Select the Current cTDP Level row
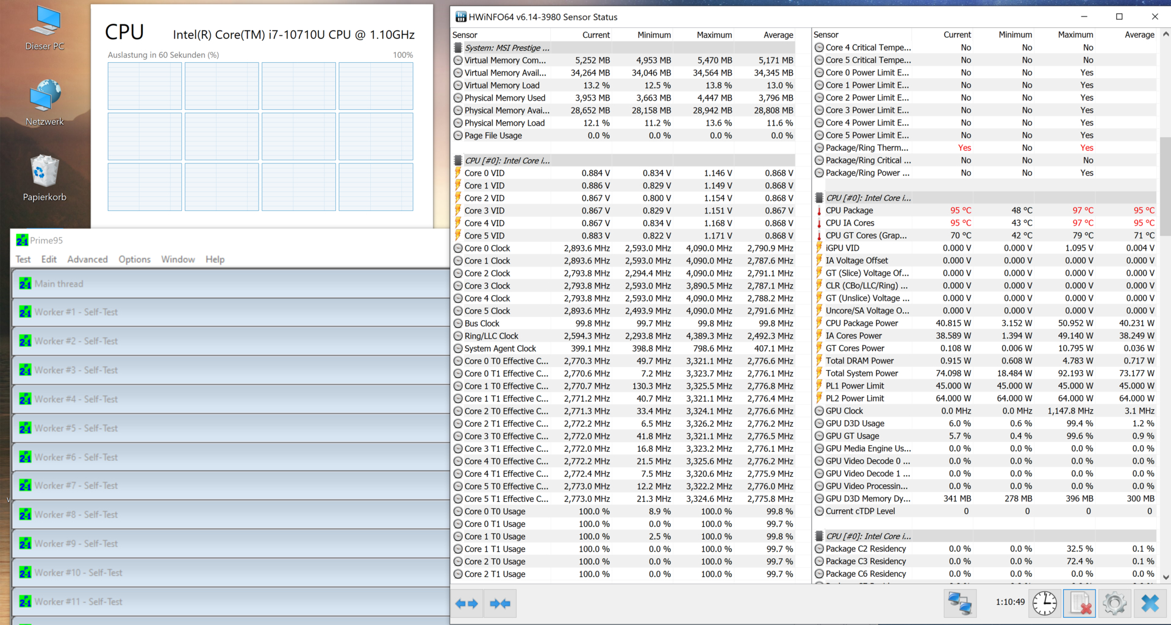1171x625 pixels. (x=984, y=511)
